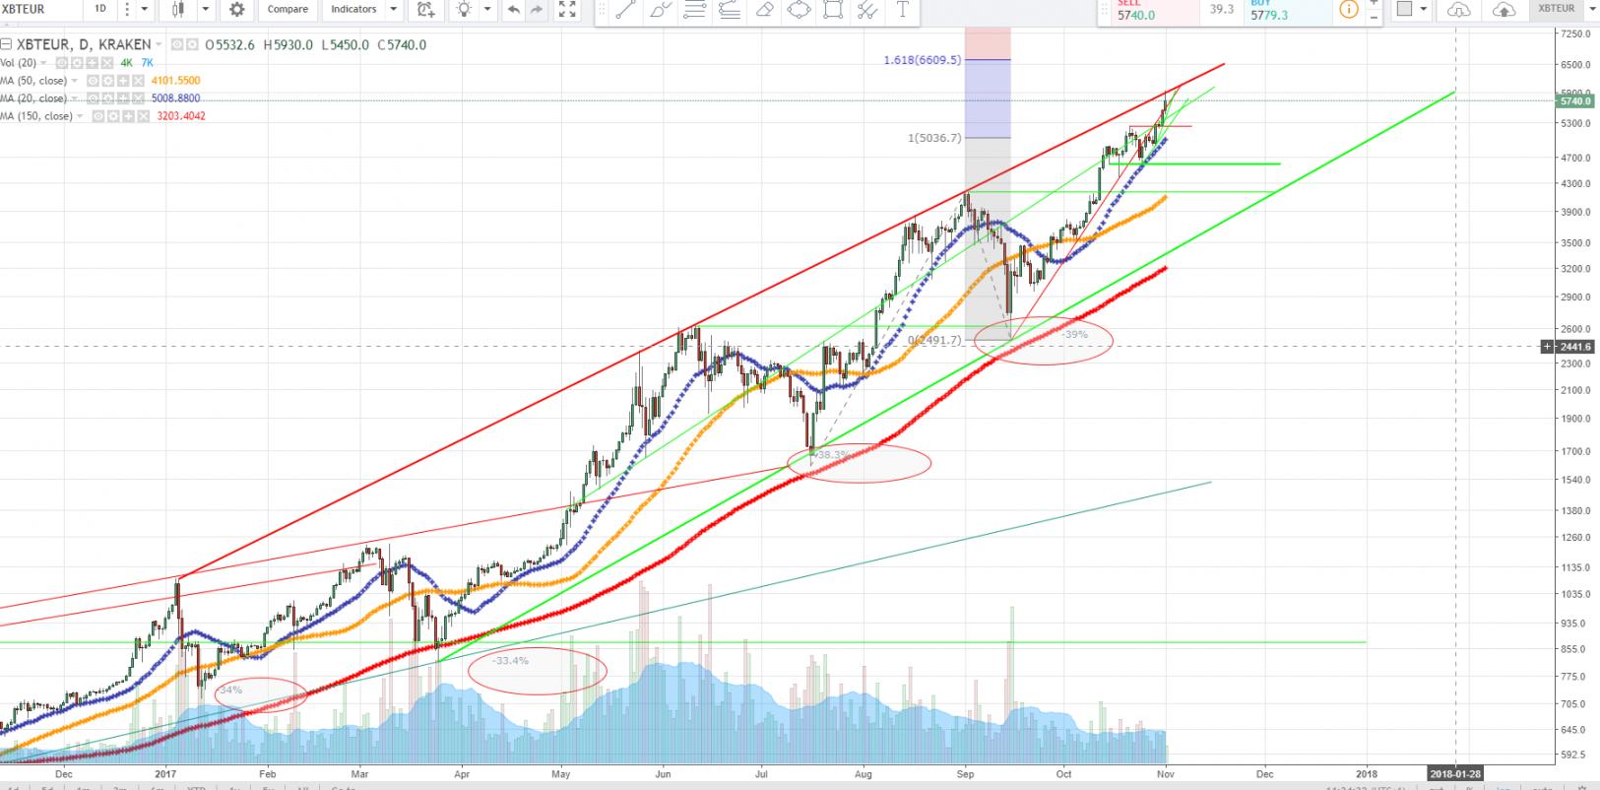
Task: Save chart layout to cloud
Action: [1504, 9]
